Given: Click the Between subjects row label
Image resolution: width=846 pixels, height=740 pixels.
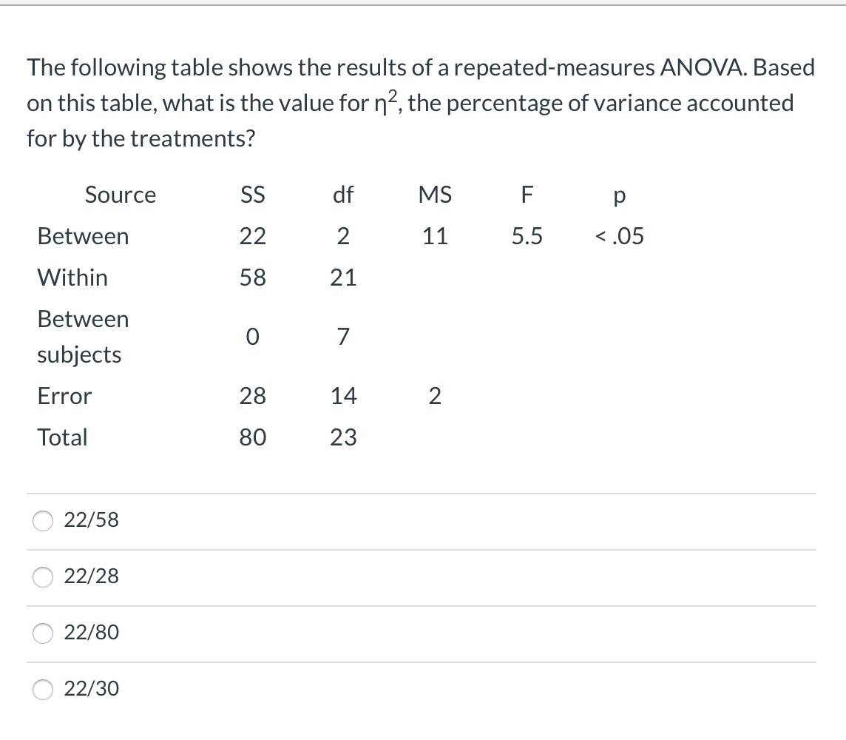Looking at the screenshot, I should [x=83, y=337].
